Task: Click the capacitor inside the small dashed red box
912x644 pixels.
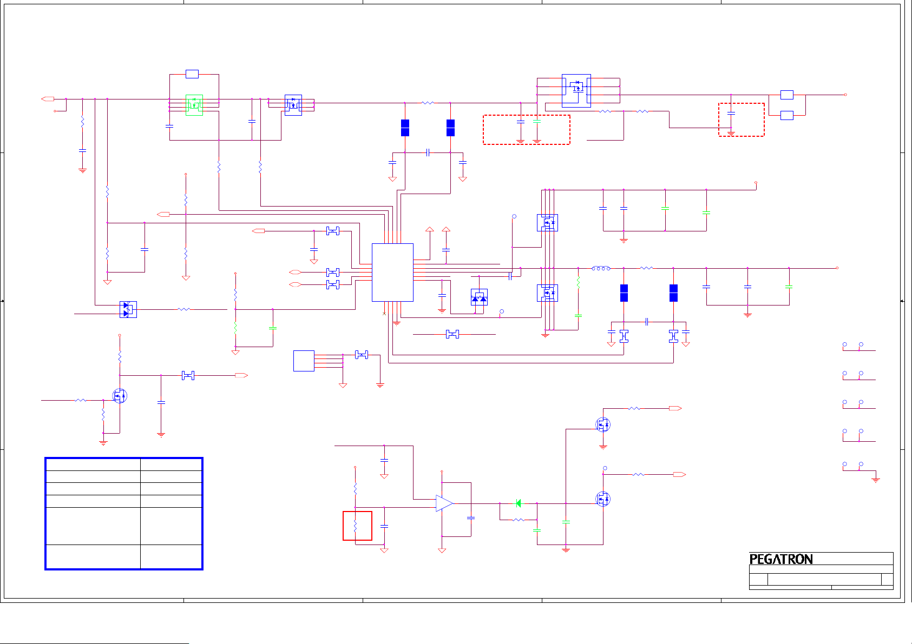Action: click(x=731, y=114)
